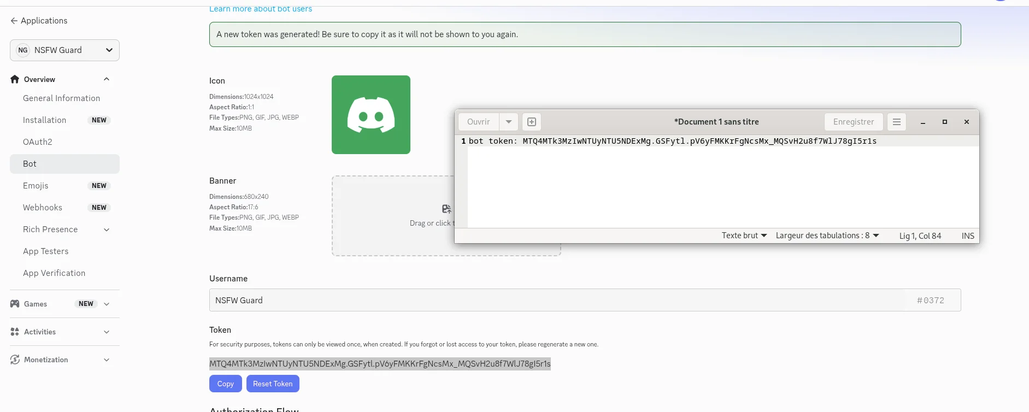Click the highlighted bot token text

coord(380,364)
